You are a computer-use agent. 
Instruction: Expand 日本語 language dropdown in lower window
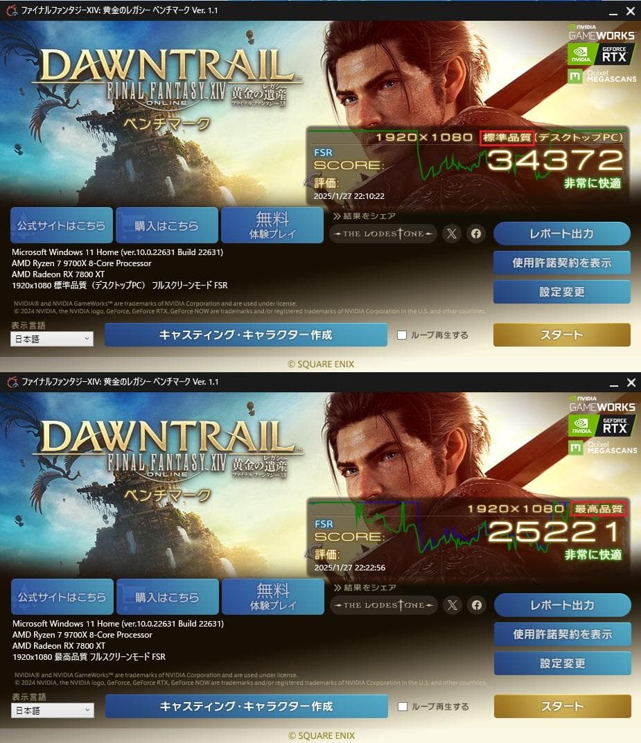53,710
